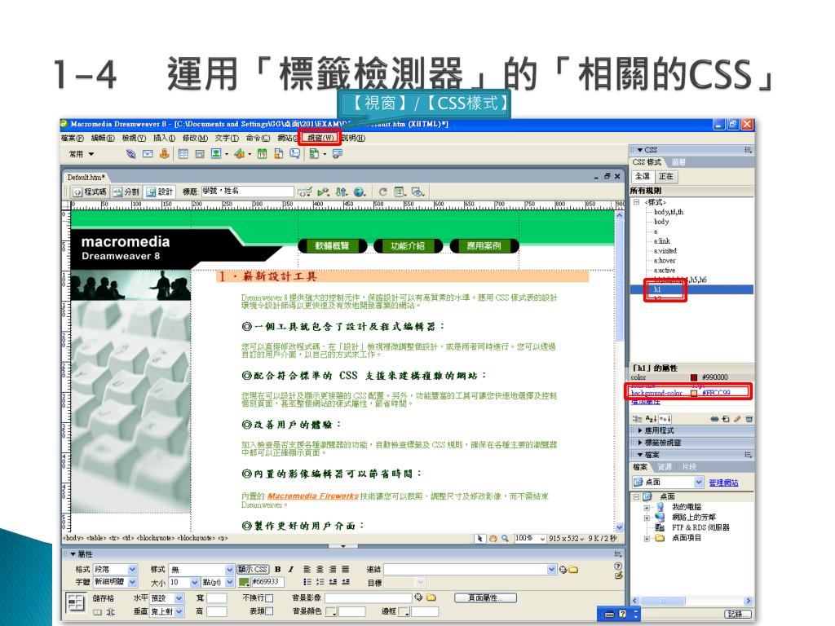The height and width of the screenshot is (626, 835).
Task: Click the media insert icon
Action: point(240,154)
